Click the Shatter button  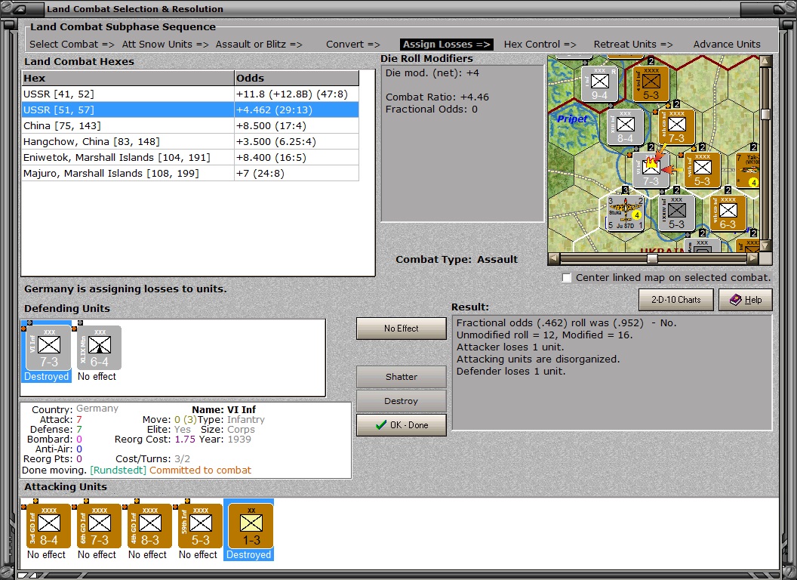point(401,377)
